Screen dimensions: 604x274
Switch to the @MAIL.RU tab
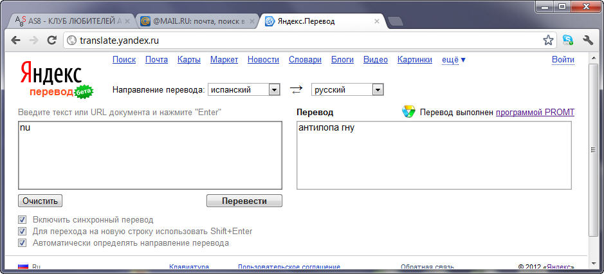pos(194,21)
